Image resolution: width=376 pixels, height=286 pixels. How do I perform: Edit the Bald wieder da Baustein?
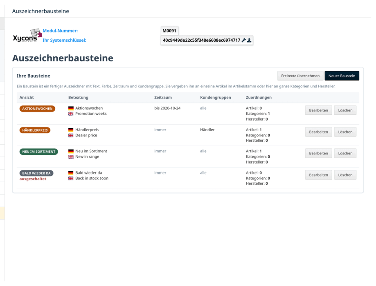318,175
